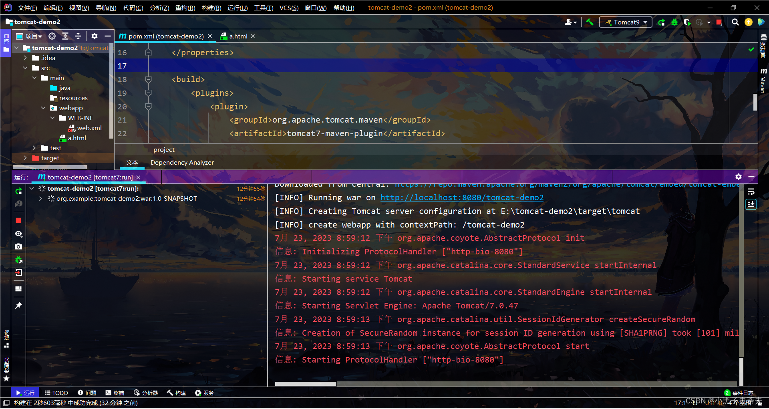Expand the target folder
769x409 pixels.
[x=25, y=158]
